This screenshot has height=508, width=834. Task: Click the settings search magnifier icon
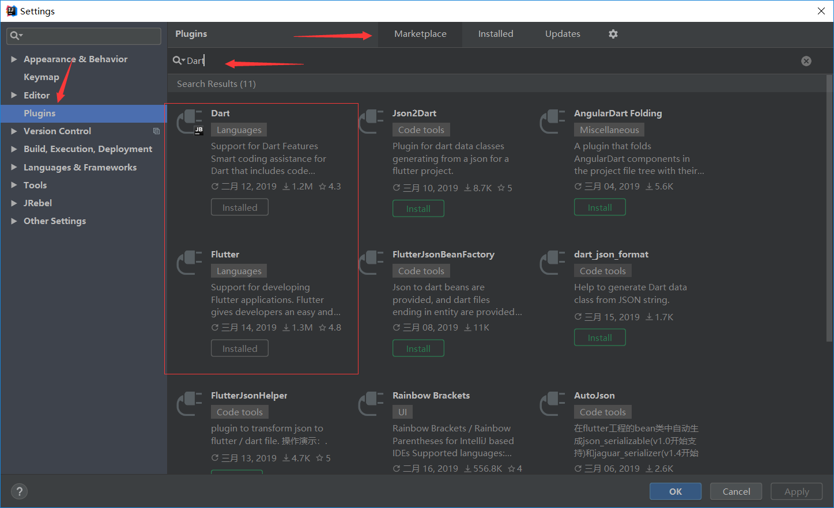[16, 36]
